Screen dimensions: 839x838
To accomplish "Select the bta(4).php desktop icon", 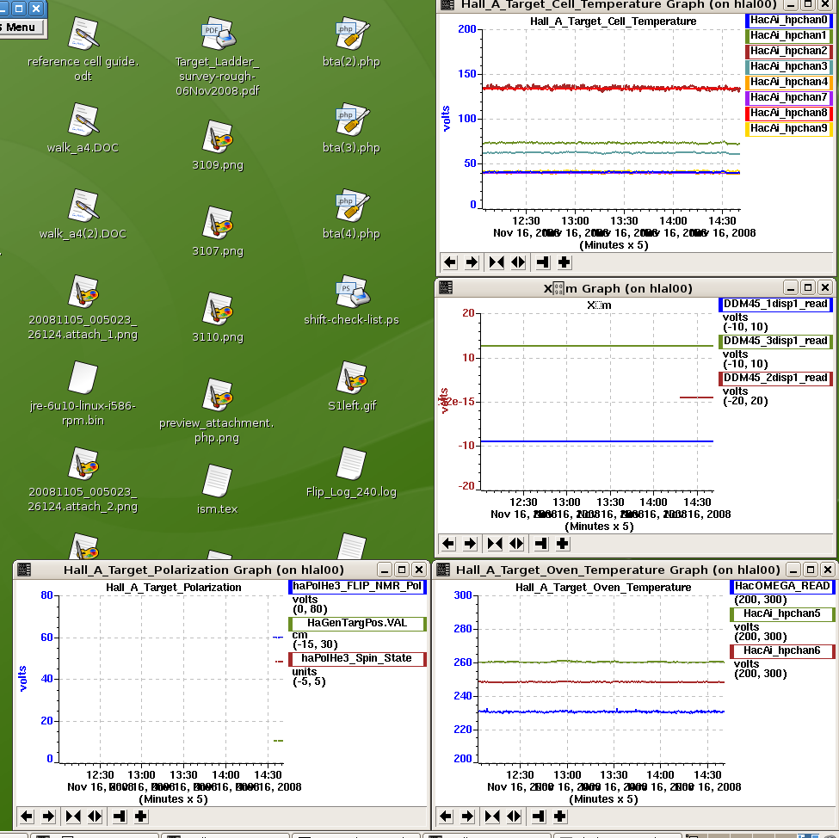I will 352,205.
